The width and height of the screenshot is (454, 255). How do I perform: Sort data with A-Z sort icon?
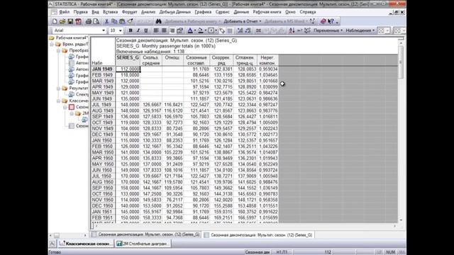pos(292,30)
